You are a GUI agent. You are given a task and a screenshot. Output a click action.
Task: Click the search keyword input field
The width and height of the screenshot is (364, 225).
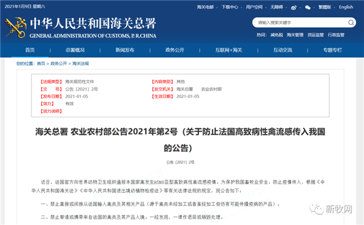tap(302, 22)
